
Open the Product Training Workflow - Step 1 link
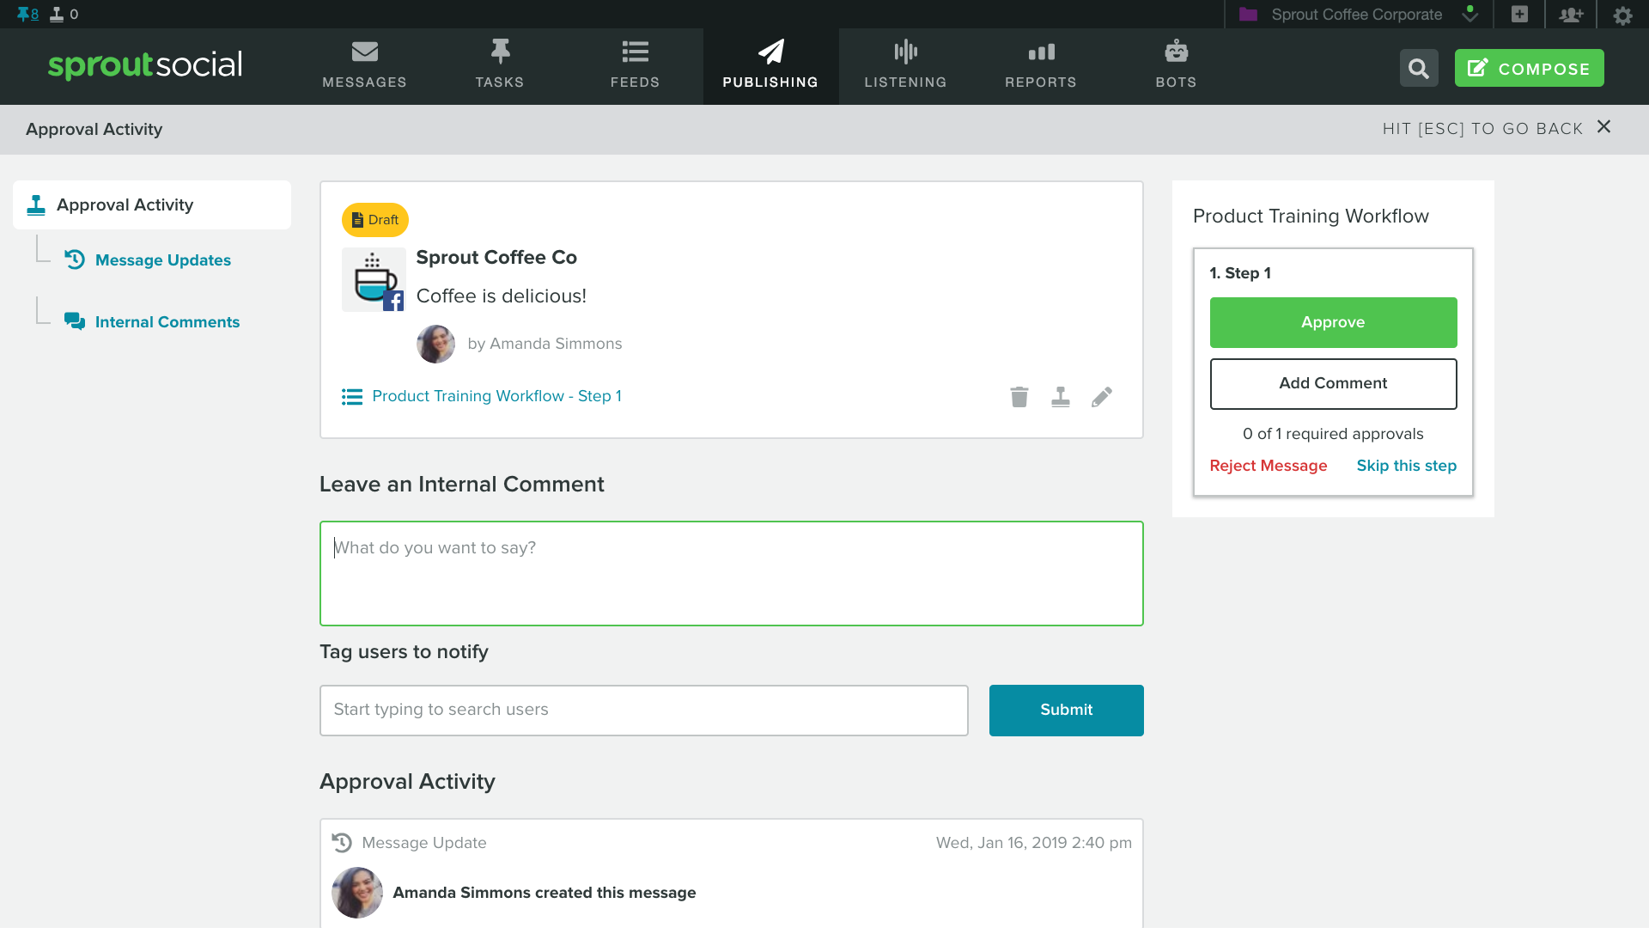[x=496, y=396]
